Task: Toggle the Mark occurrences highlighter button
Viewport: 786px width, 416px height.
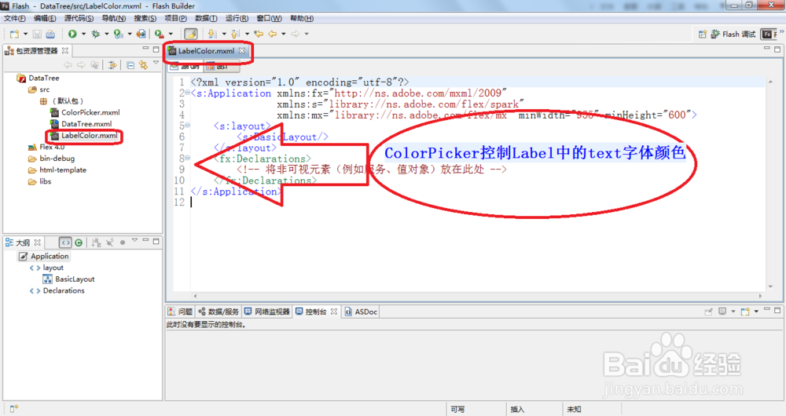Action: click(190, 34)
